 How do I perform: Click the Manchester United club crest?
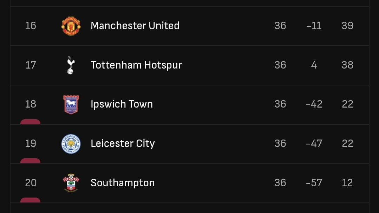click(71, 26)
